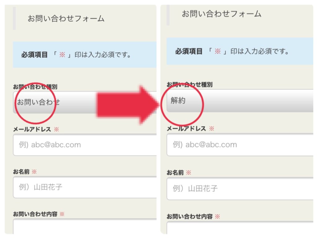
Task: Focus the email address field in the left form
Action: 85,145
